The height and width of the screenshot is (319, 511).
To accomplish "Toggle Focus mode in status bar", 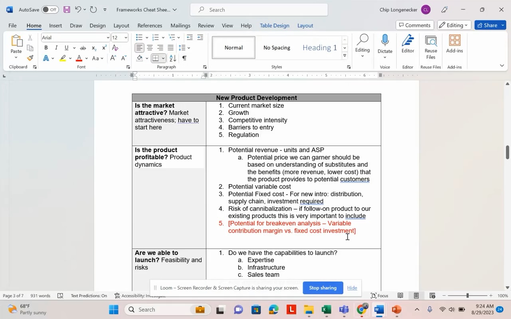I will [x=379, y=295].
